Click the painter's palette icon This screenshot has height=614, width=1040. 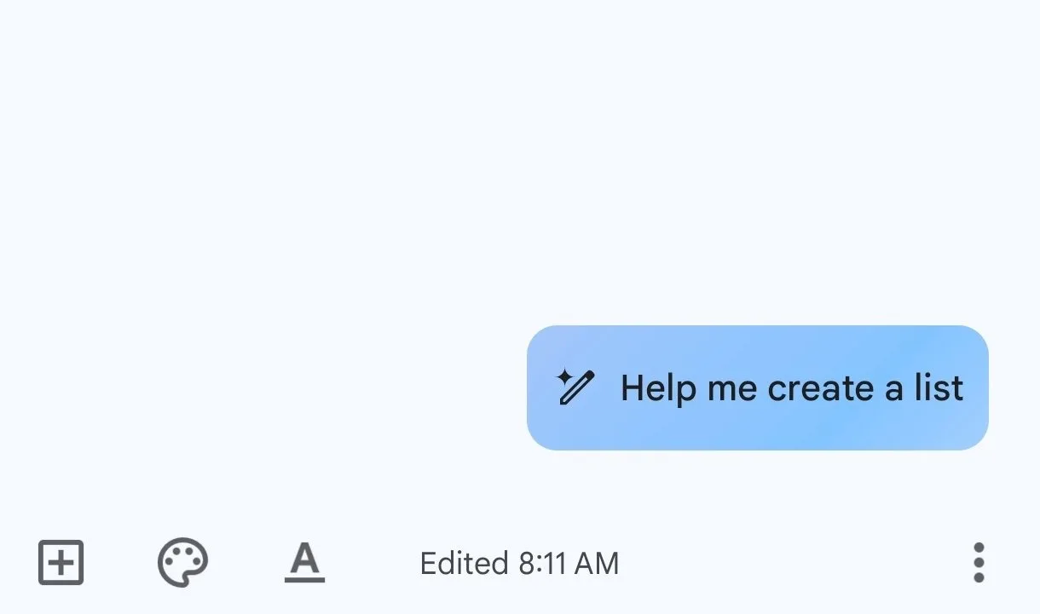[x=182, y=563]
